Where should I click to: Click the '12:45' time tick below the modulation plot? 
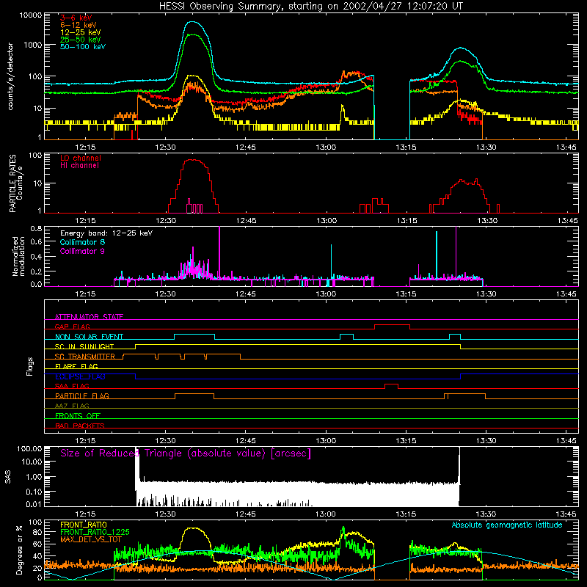click(x=246, y=294)
